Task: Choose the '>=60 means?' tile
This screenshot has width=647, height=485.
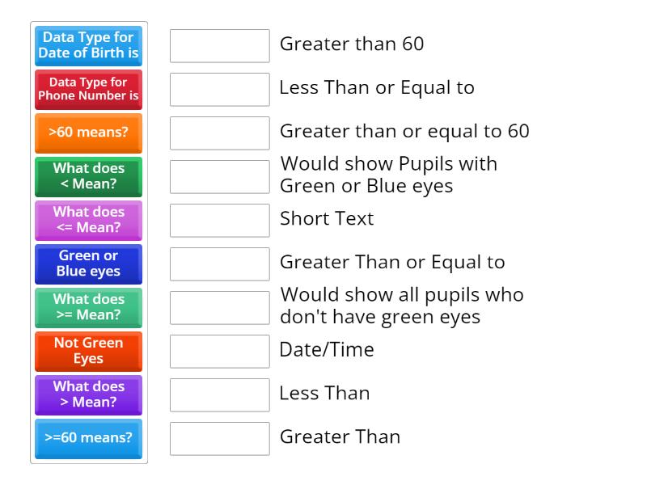Action: 89,438
